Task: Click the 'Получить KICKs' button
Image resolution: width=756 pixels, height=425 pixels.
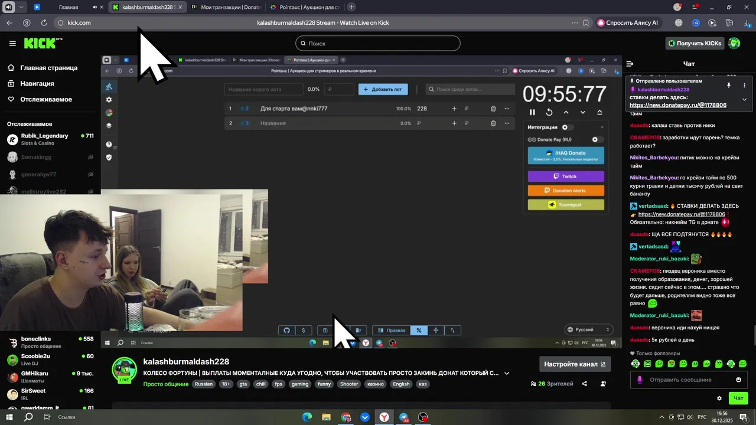Action: click(x=695, y=43)
